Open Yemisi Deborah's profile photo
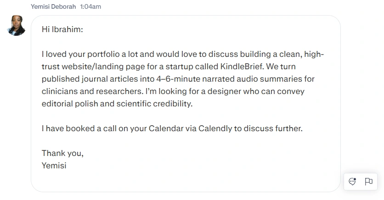Screen dimensions: 384x200 pyautogui.click(x=17, y=25)
